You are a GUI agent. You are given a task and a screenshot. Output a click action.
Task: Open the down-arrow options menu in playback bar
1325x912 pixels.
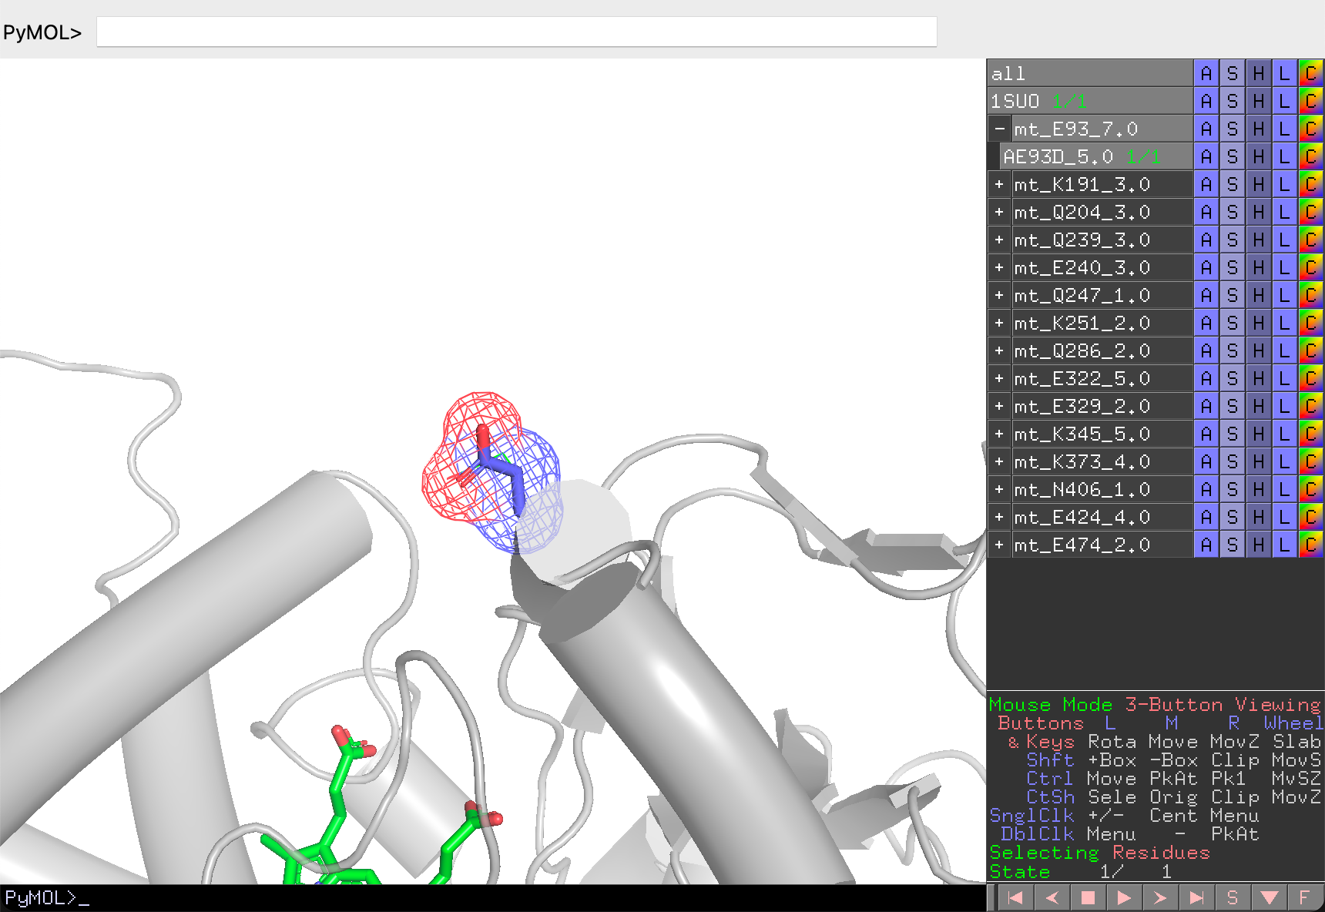coord(1269,897)
